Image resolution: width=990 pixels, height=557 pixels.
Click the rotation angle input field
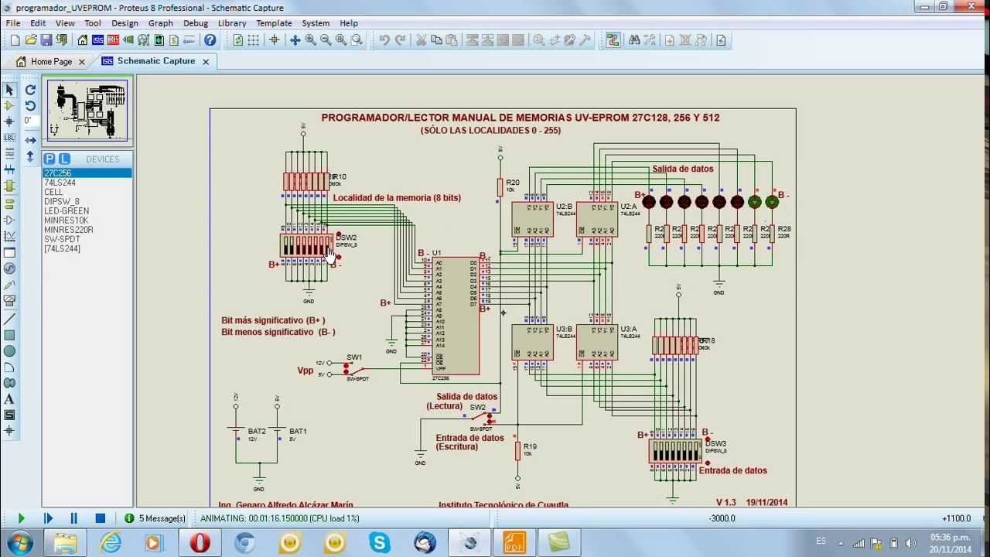29,121
